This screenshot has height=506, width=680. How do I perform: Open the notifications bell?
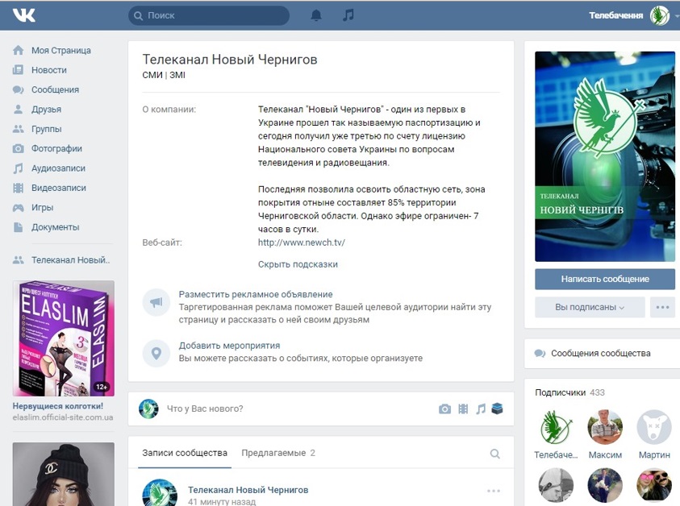(x=316, y=15)
